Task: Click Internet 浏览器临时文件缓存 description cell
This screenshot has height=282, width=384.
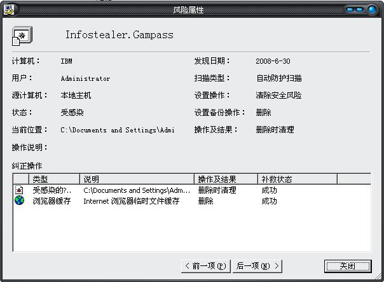Action: click(131, 201)
